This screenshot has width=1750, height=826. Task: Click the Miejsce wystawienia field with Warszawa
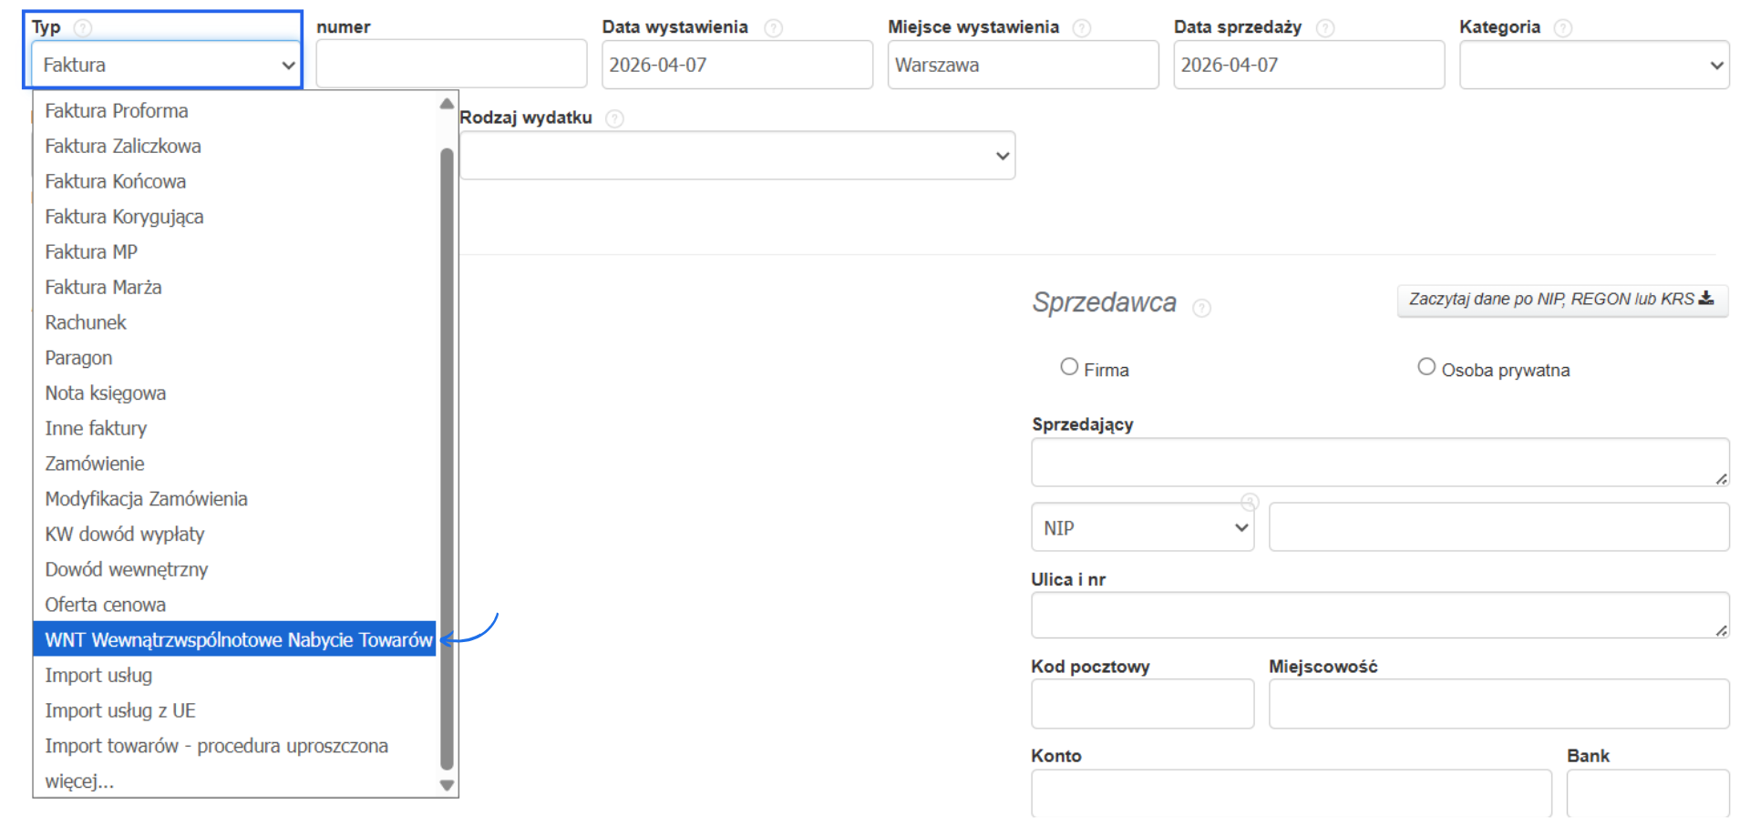click(1023, 66)
